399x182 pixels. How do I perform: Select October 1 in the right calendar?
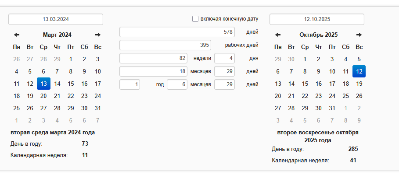tap(305, 59)
